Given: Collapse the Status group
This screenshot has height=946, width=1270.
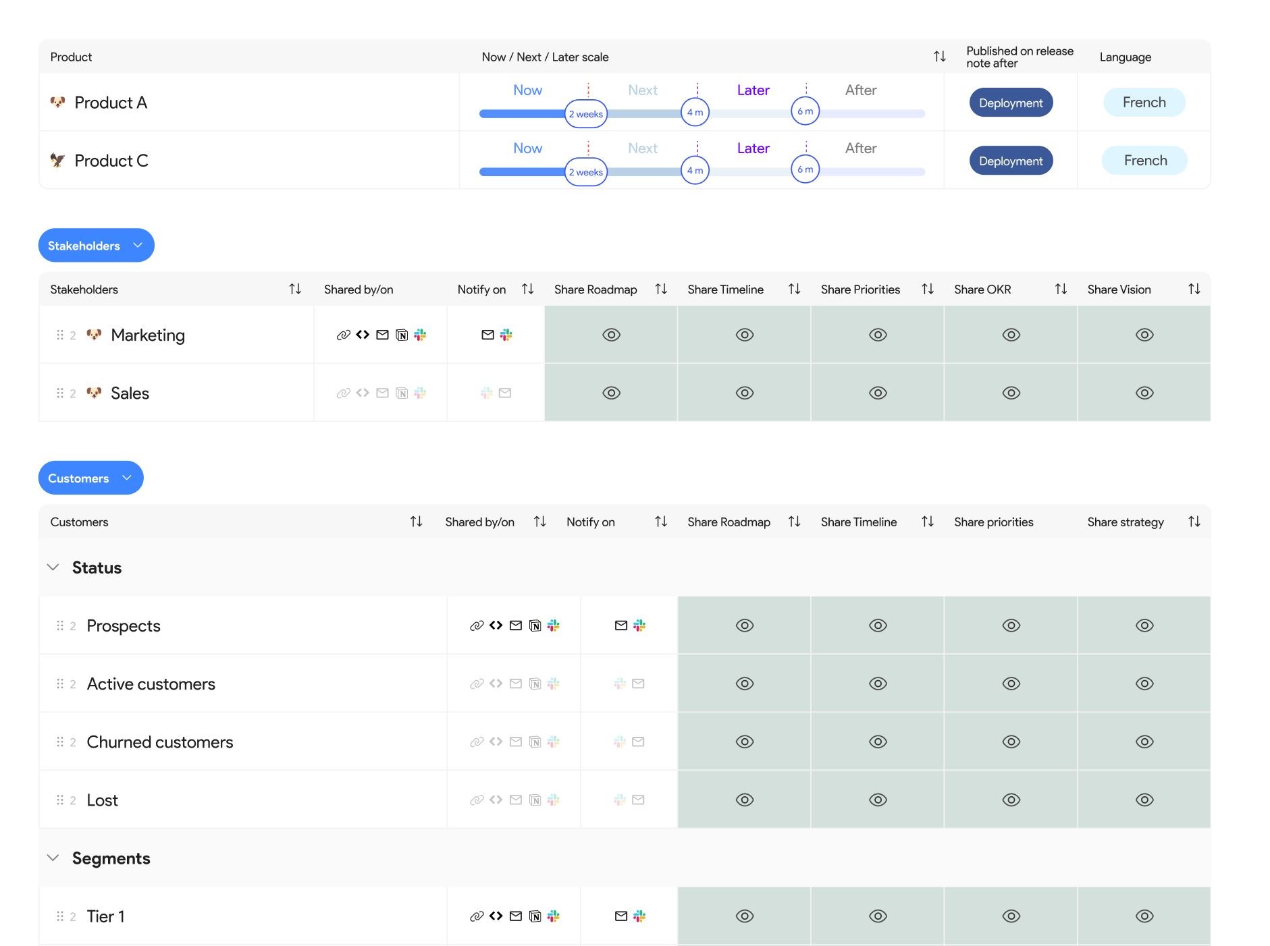Looking at the screenshot, I should [x=53, y=567].
